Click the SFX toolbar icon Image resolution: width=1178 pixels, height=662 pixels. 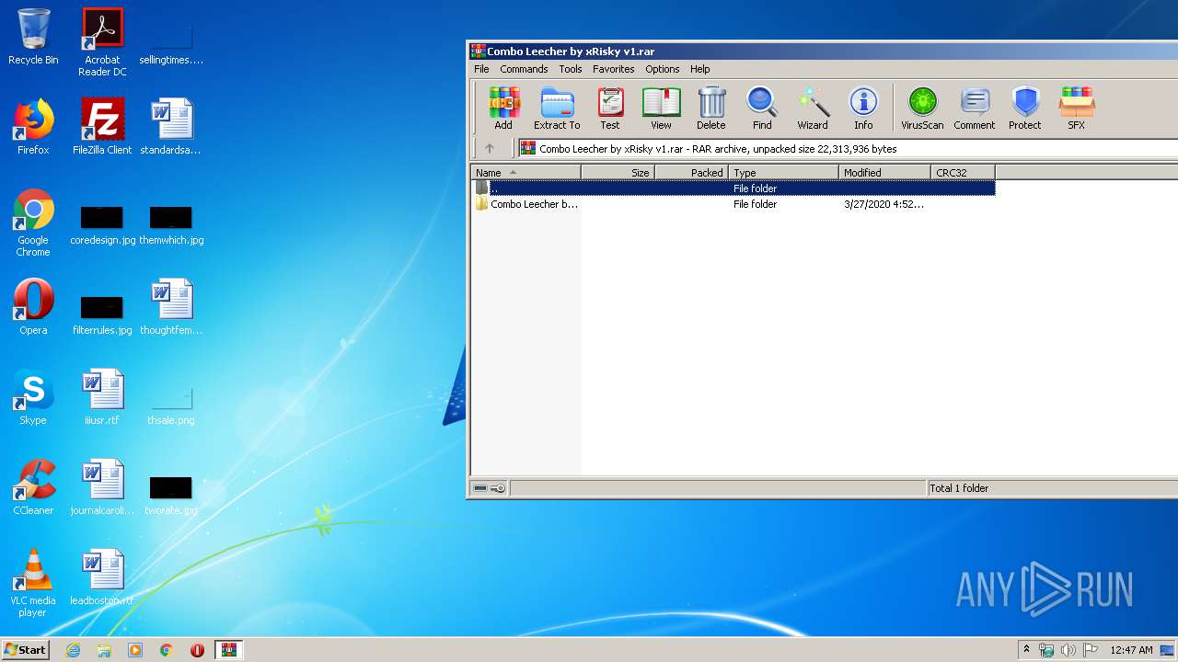pyautogui.click(x=1076, y=108)
